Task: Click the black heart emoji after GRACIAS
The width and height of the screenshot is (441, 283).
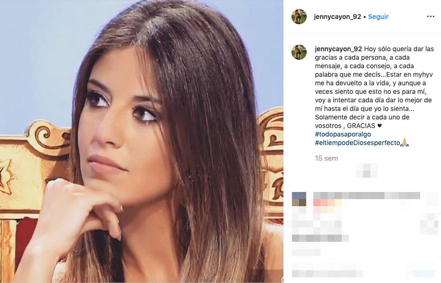Action: coord(379,126)
